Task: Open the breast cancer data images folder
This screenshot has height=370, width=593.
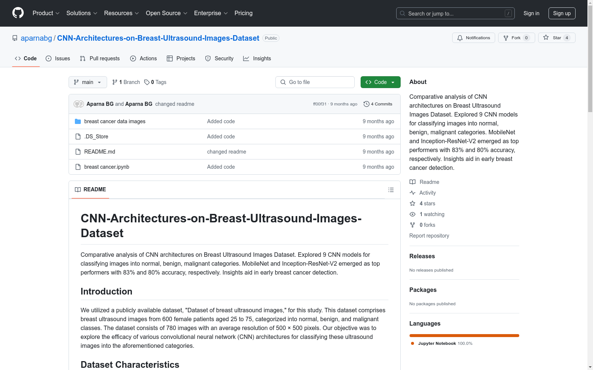Action: [x=115, y=121]
